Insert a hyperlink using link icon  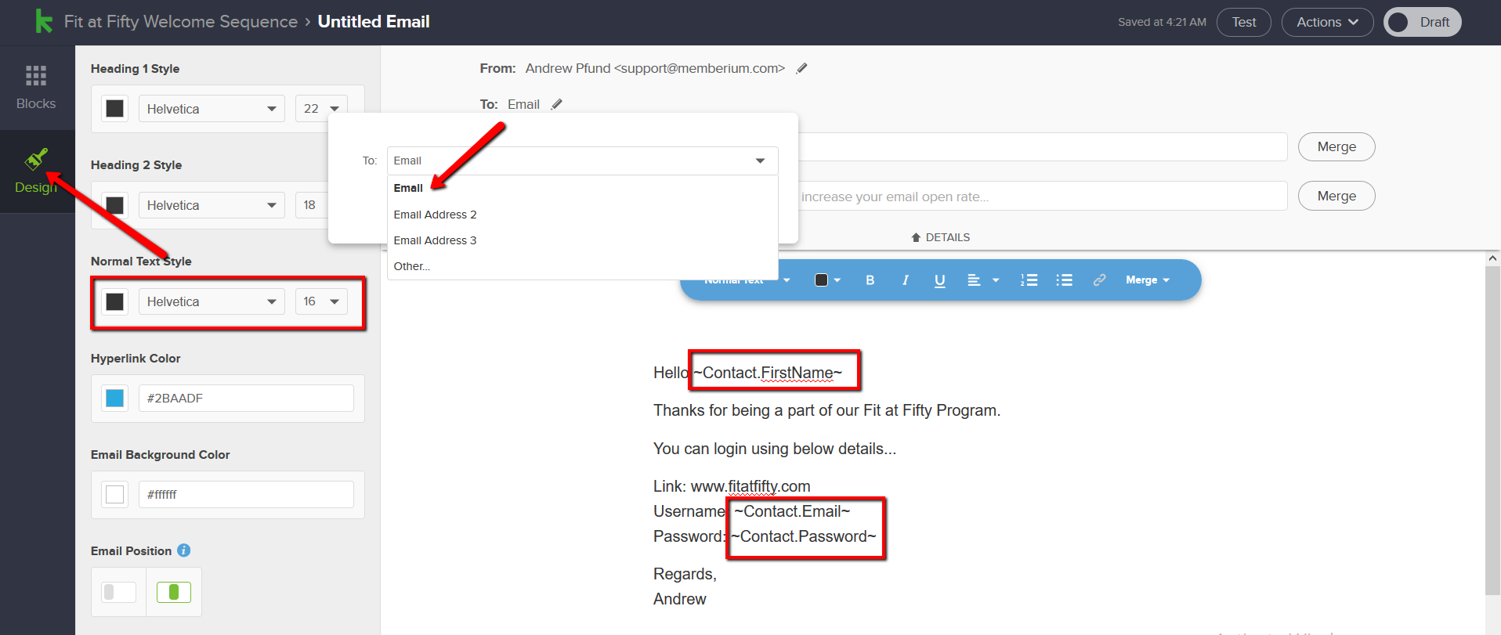pos(1099,280)
